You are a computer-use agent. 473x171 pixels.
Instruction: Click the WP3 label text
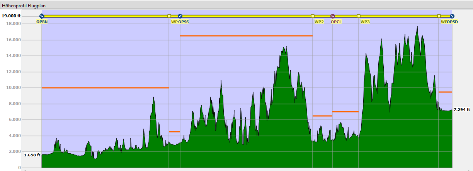365,22
